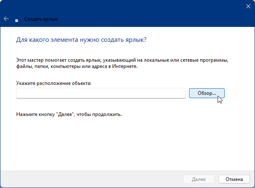Click the description line starting "файлы, папки"
255x188 pixels.
pos(77,66)
